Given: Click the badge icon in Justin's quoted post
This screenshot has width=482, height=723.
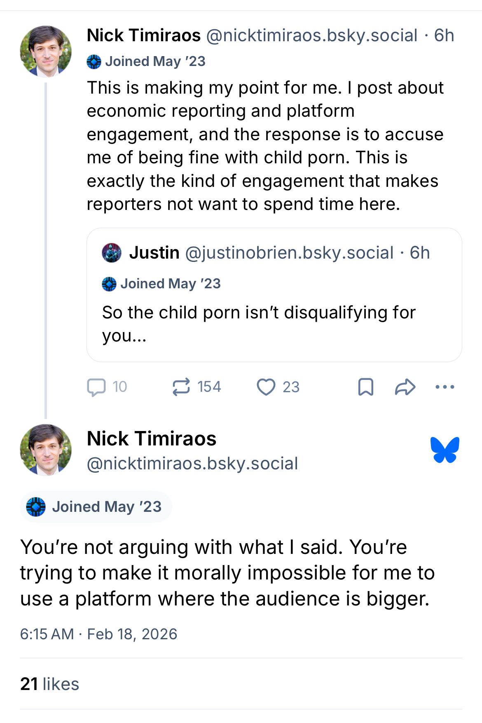Looking at the screenshot, I should [x=109, y=284].
